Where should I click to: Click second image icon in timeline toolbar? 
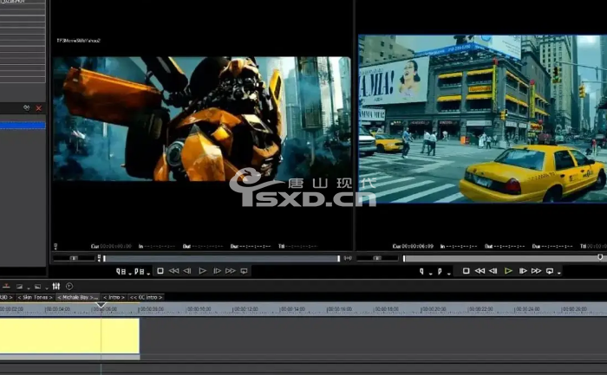click(37, 287)
